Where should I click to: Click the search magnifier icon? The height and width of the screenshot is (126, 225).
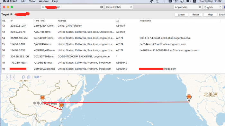(x=43, y=7)
